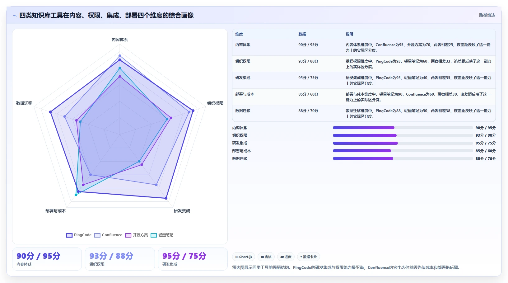Click the 部署与成本 progress bar
The image size is (508, 283).
tap(403, 151)
